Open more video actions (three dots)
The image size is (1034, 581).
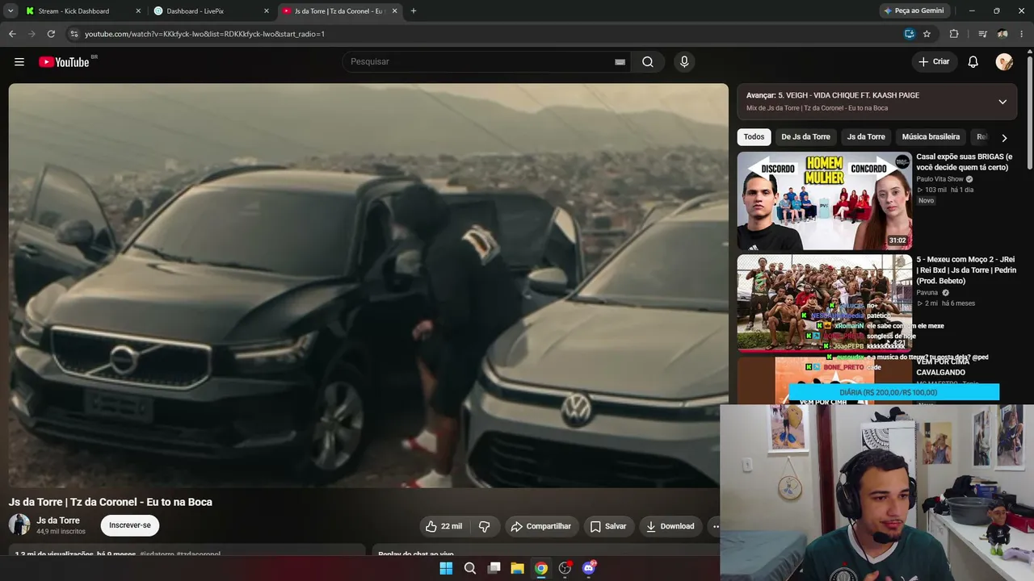[713, 526]
